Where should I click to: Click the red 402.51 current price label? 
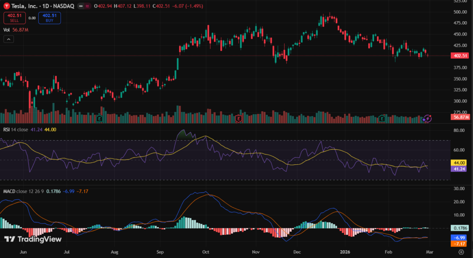pyautogui.click(x=460, y=55)
